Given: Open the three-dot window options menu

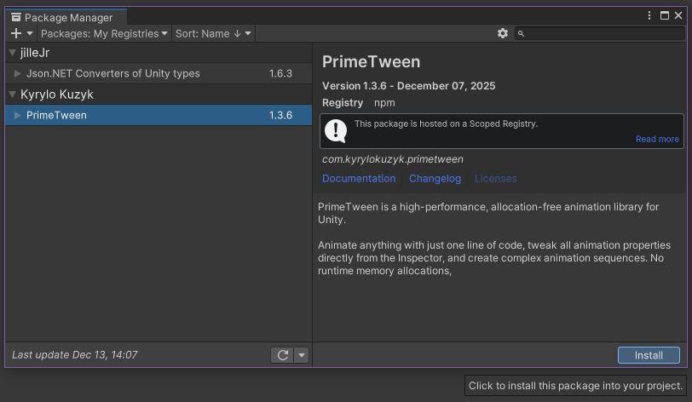Looking at the screenshot, I should click(650, 16).
